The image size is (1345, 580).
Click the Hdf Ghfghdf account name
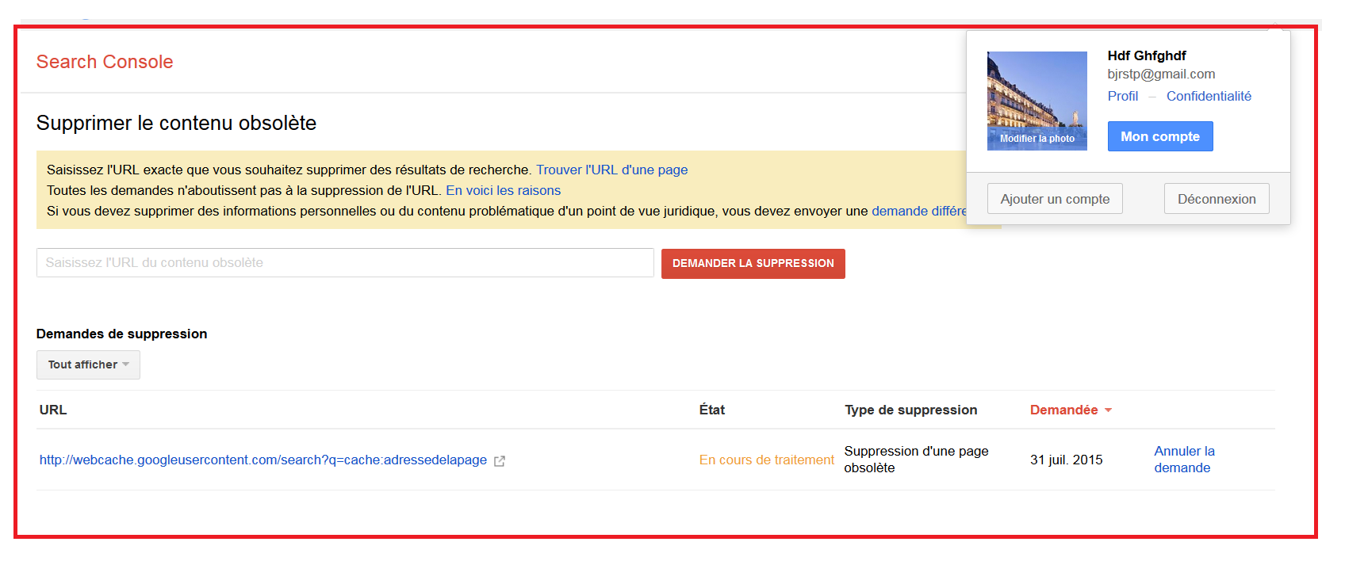(1147, 55)
